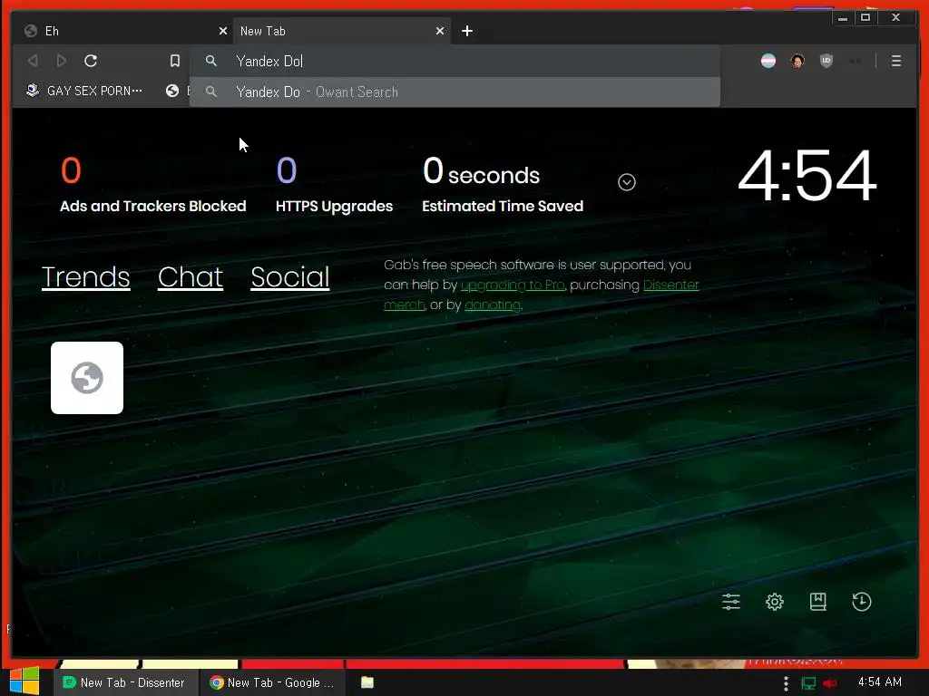This screenshot has width=929, height=696.
Task: Click search magnifier icon in address bar
Action: point(210,61)
